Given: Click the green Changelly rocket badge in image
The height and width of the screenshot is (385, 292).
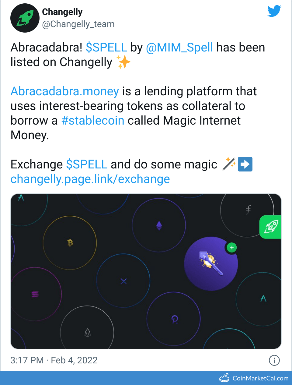Looking at the screenshot, I should pyautogui.click(x=271, y=227).
